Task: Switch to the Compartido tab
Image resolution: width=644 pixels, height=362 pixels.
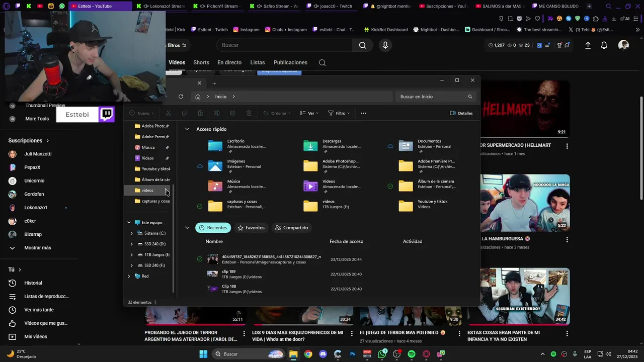Action: coord(291,228)
